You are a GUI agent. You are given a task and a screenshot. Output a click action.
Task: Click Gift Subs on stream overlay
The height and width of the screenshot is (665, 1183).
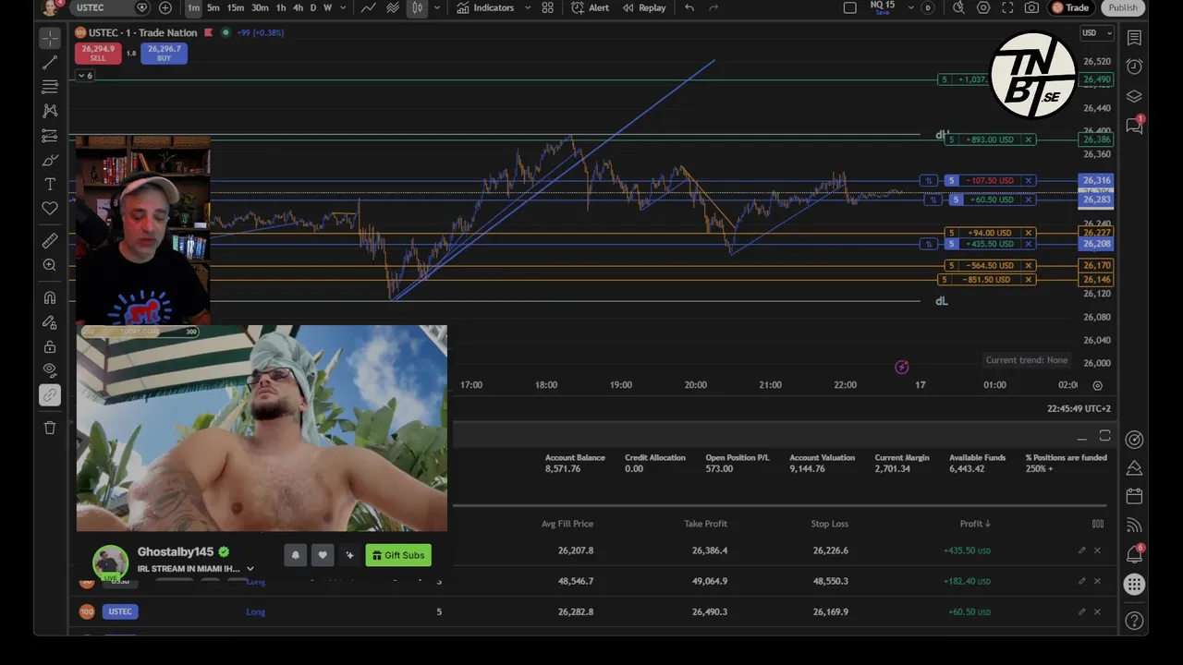point(398,555)
